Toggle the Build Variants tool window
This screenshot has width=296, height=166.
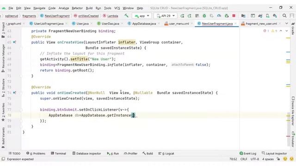click(3, 138)
